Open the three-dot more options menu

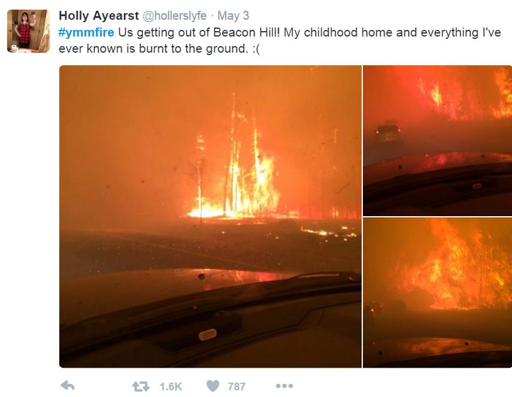[284, 386]
